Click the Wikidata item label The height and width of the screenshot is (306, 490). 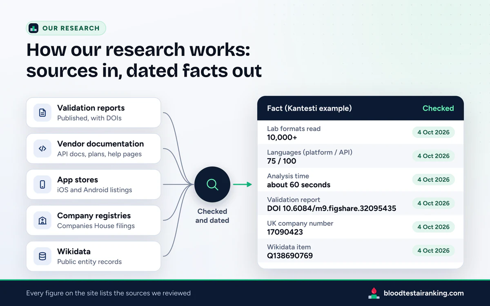coord(289,247)
